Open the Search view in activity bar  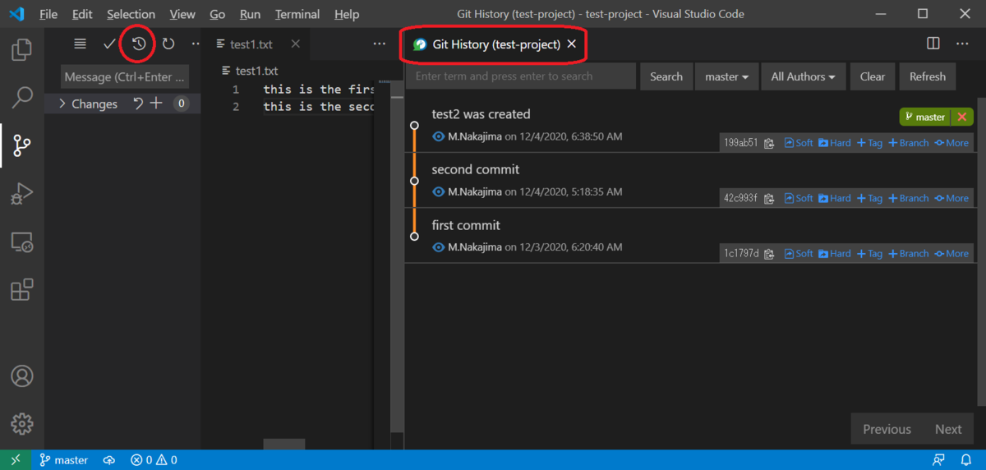[x=22, y=98]
